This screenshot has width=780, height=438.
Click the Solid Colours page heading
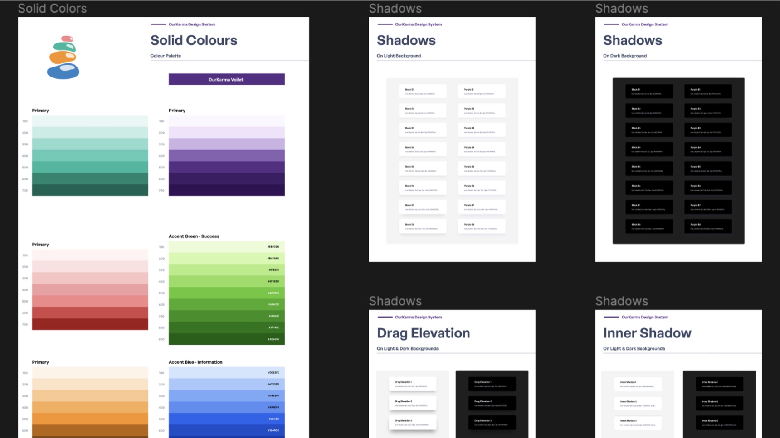194,40
